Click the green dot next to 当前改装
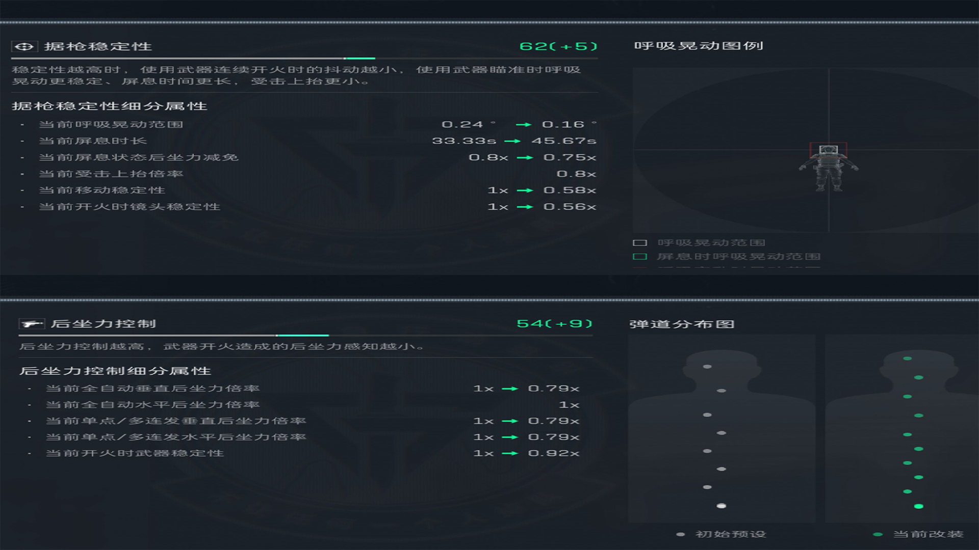Viewport: 979px width, 550px height. click(878, 534)
